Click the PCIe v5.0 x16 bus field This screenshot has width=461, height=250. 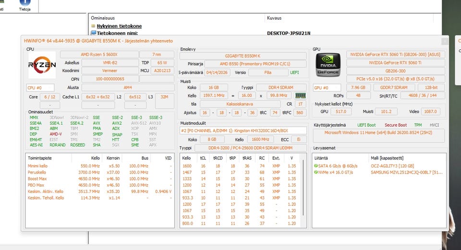pyautogui.click(x=395, y=79)
